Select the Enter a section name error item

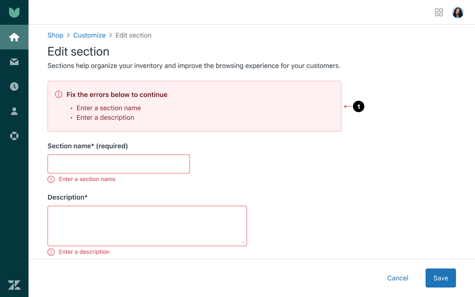coord(108,108)
